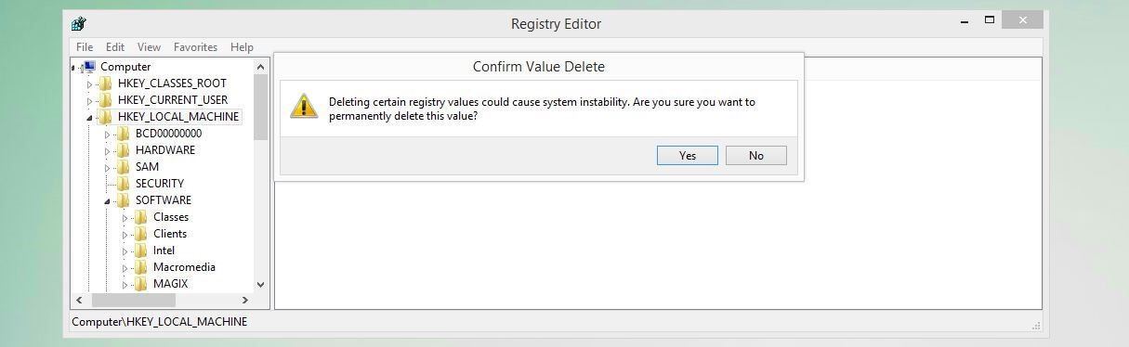Click the tree scroll left arrow

coord(79,301)
